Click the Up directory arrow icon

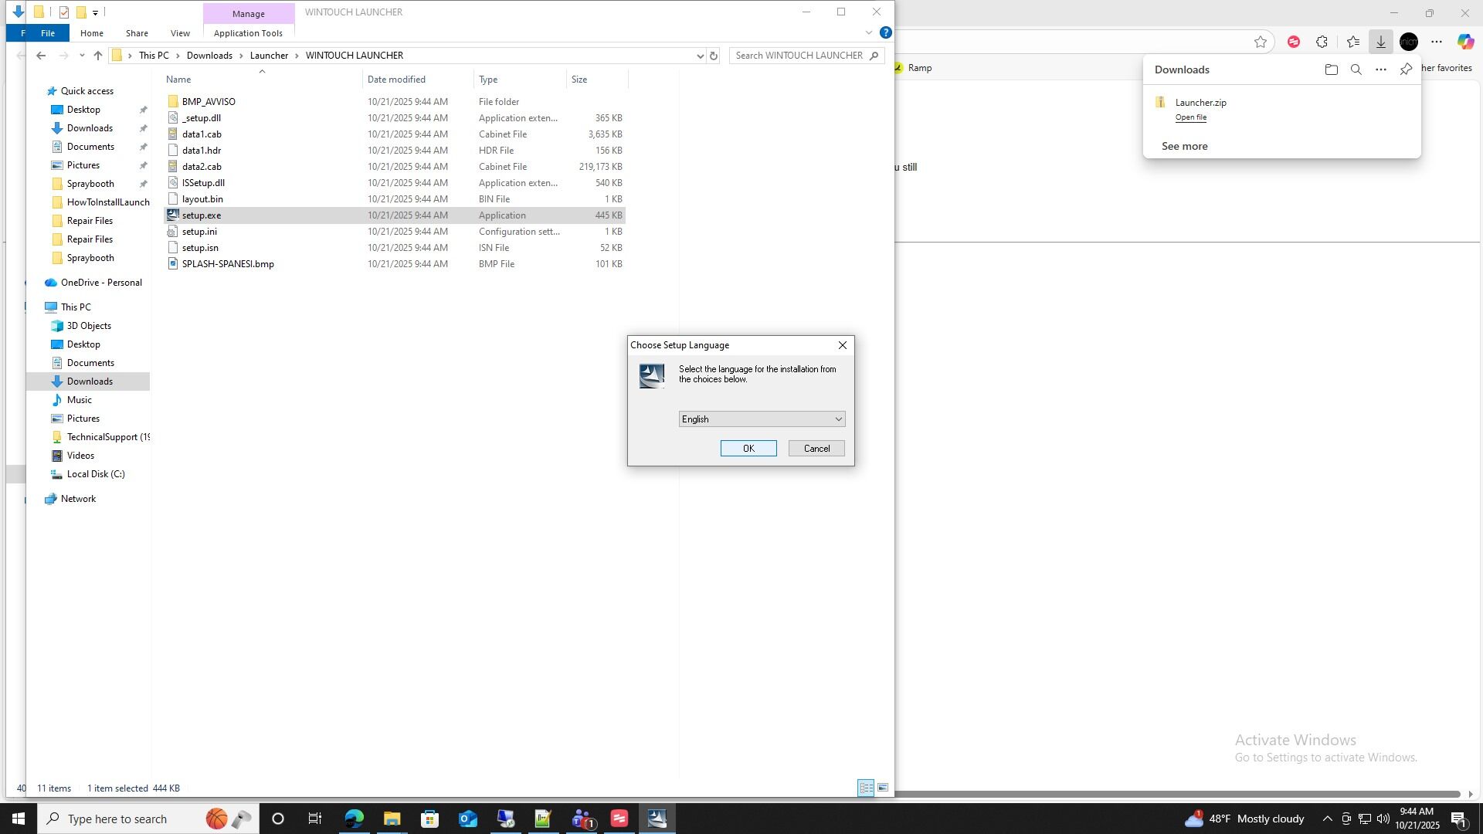[98, 56]
